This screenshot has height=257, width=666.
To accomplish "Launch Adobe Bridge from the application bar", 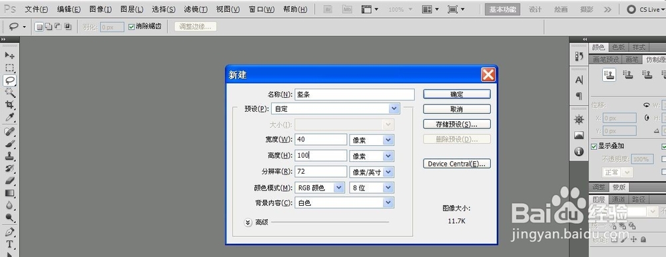I will [328, 9].
